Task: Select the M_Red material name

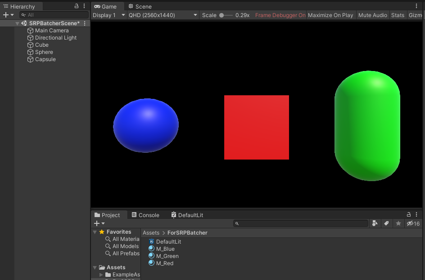Action: (165, 263)
